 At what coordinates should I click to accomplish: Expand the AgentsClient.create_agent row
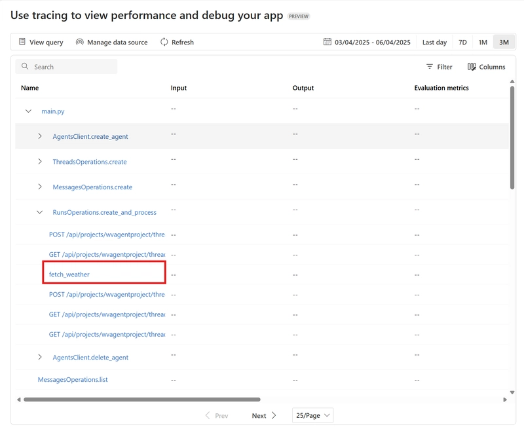tap(40, 136)
